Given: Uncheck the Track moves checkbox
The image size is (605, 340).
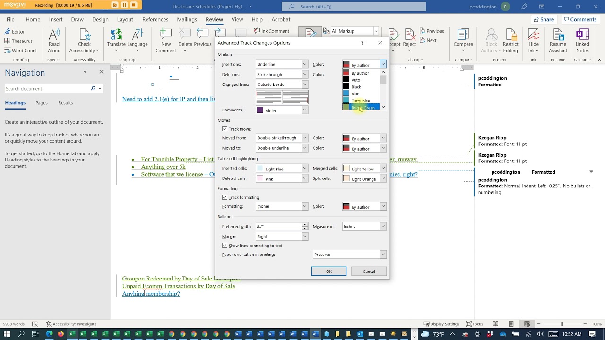Looking at the screenshot, I should [x=225, y=129].
